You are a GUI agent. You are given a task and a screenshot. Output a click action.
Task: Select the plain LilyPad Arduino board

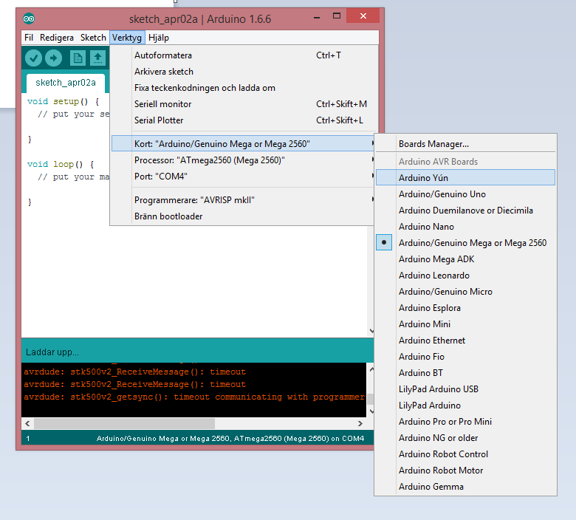(465, 406)
